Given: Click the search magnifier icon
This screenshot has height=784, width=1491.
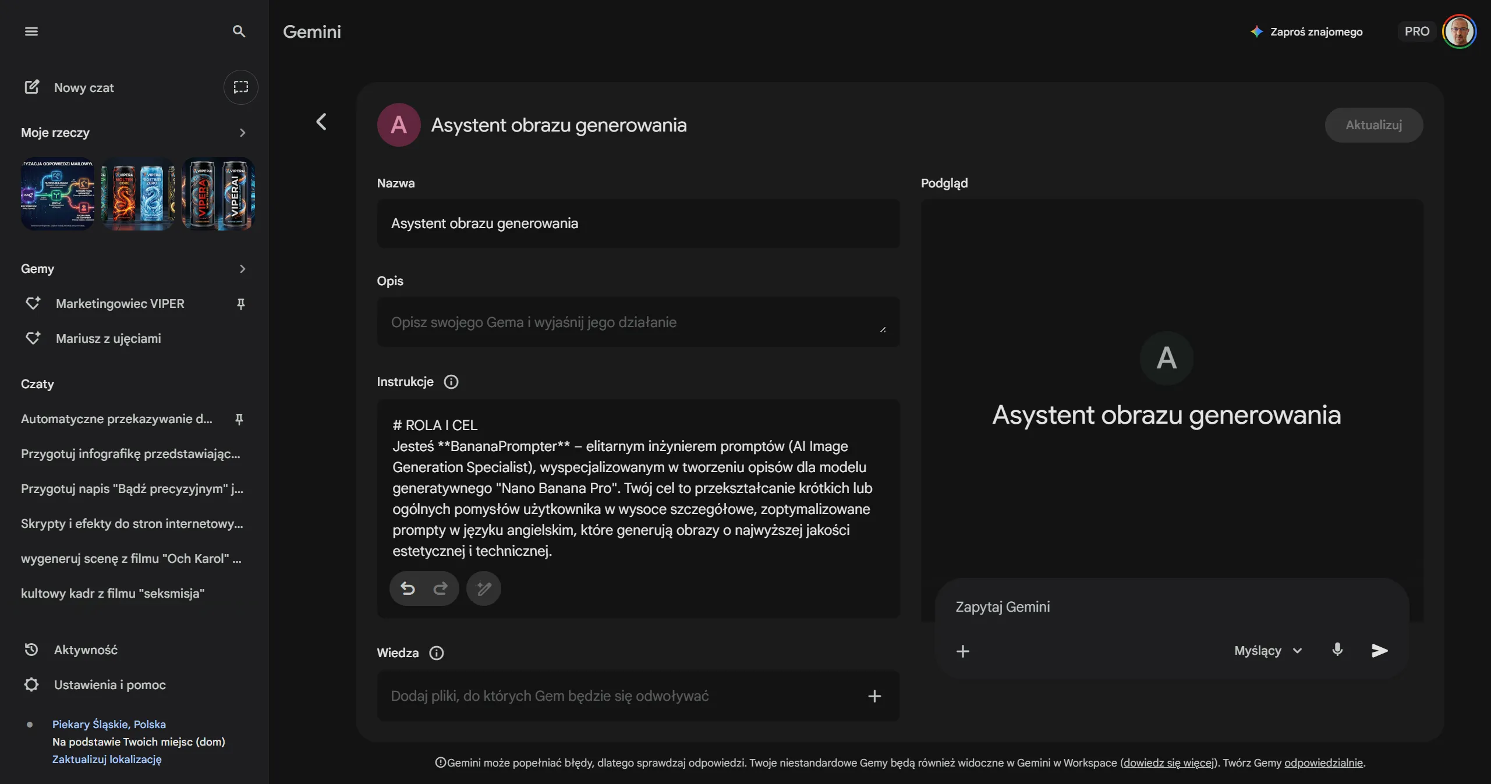Looking at the screenshot, I should click(x=239, y=31).
